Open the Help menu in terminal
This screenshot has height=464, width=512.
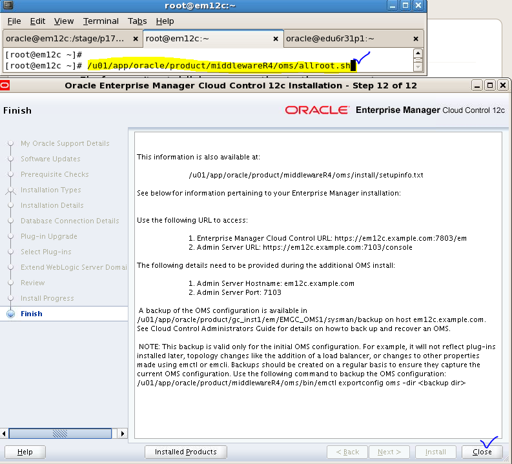(165, 21)
